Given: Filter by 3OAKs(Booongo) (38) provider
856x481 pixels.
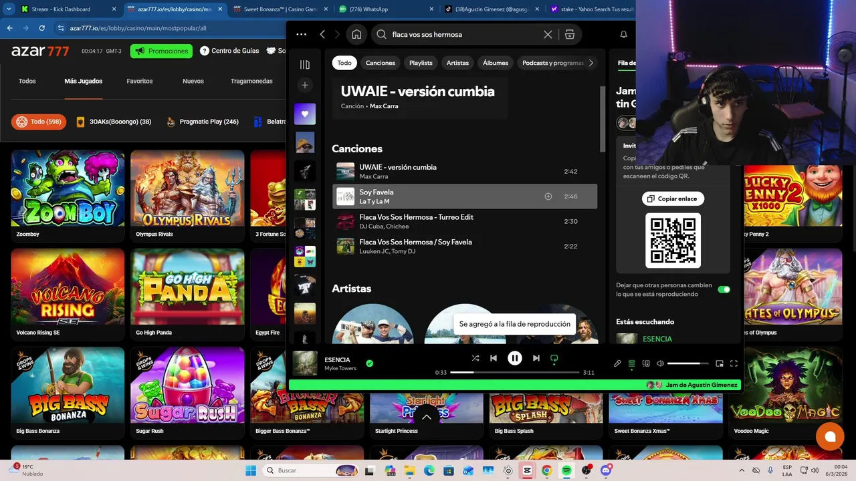Looking at the screenshot, I should click(113, 122).
